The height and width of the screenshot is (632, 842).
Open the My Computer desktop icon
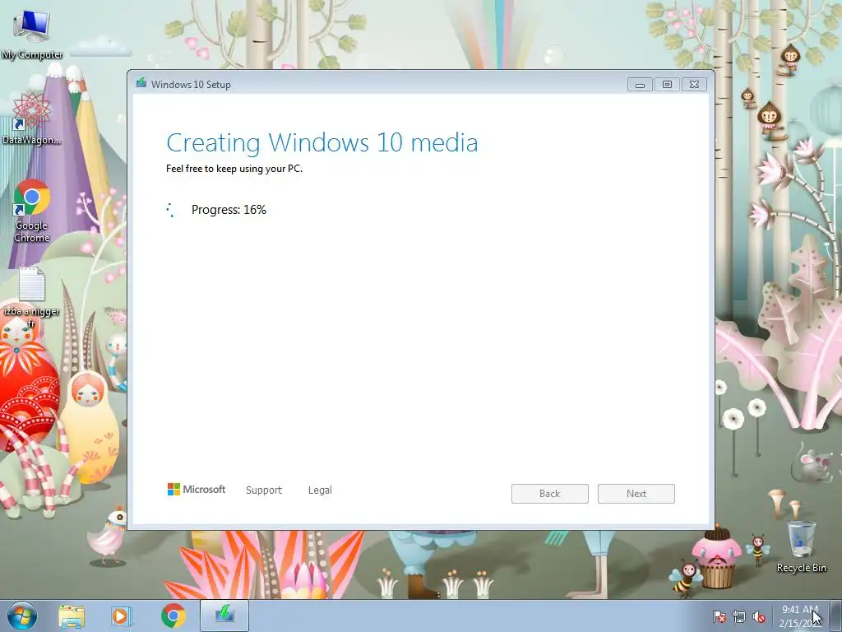click(x=32, y=35)
